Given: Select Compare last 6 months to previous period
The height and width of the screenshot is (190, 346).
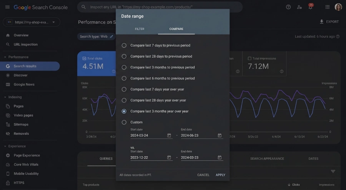Looking at the screenshot, I should pyautogui.click(x=124, y=78).
